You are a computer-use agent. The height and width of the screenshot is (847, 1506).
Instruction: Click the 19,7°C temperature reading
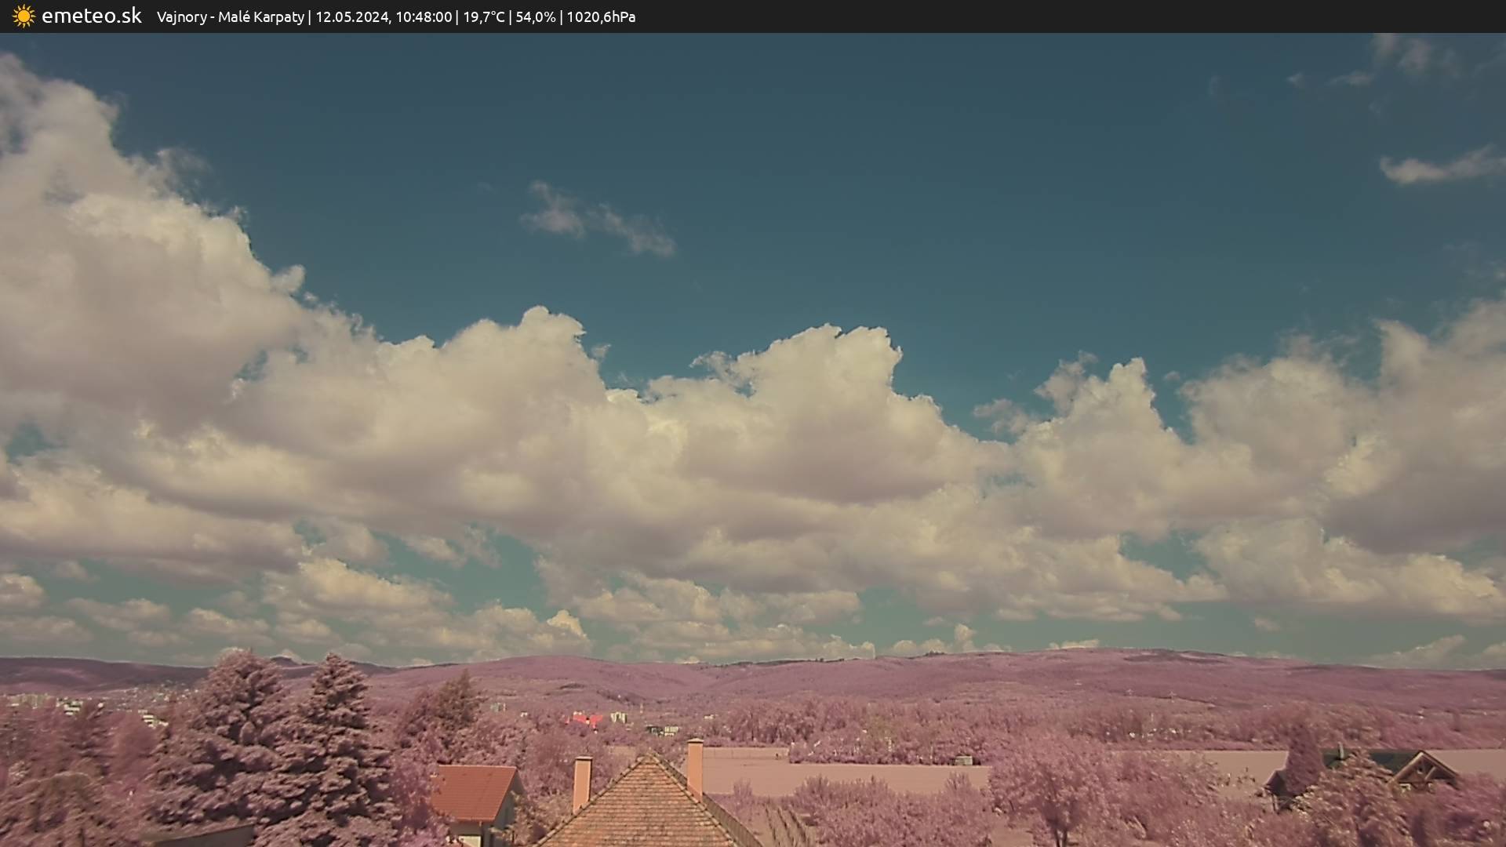click(x=483, y=16)
